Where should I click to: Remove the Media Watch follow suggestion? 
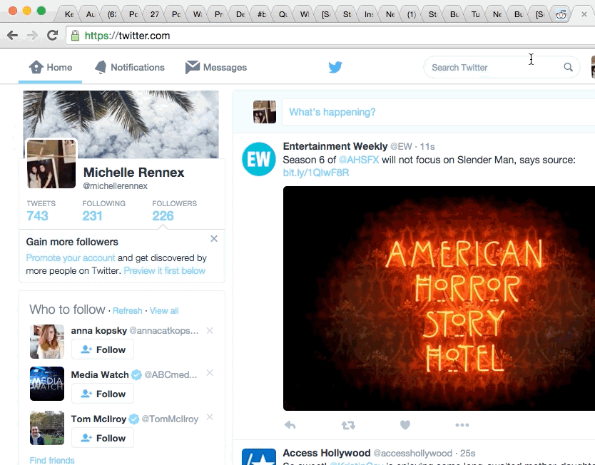tap(210, 373)
